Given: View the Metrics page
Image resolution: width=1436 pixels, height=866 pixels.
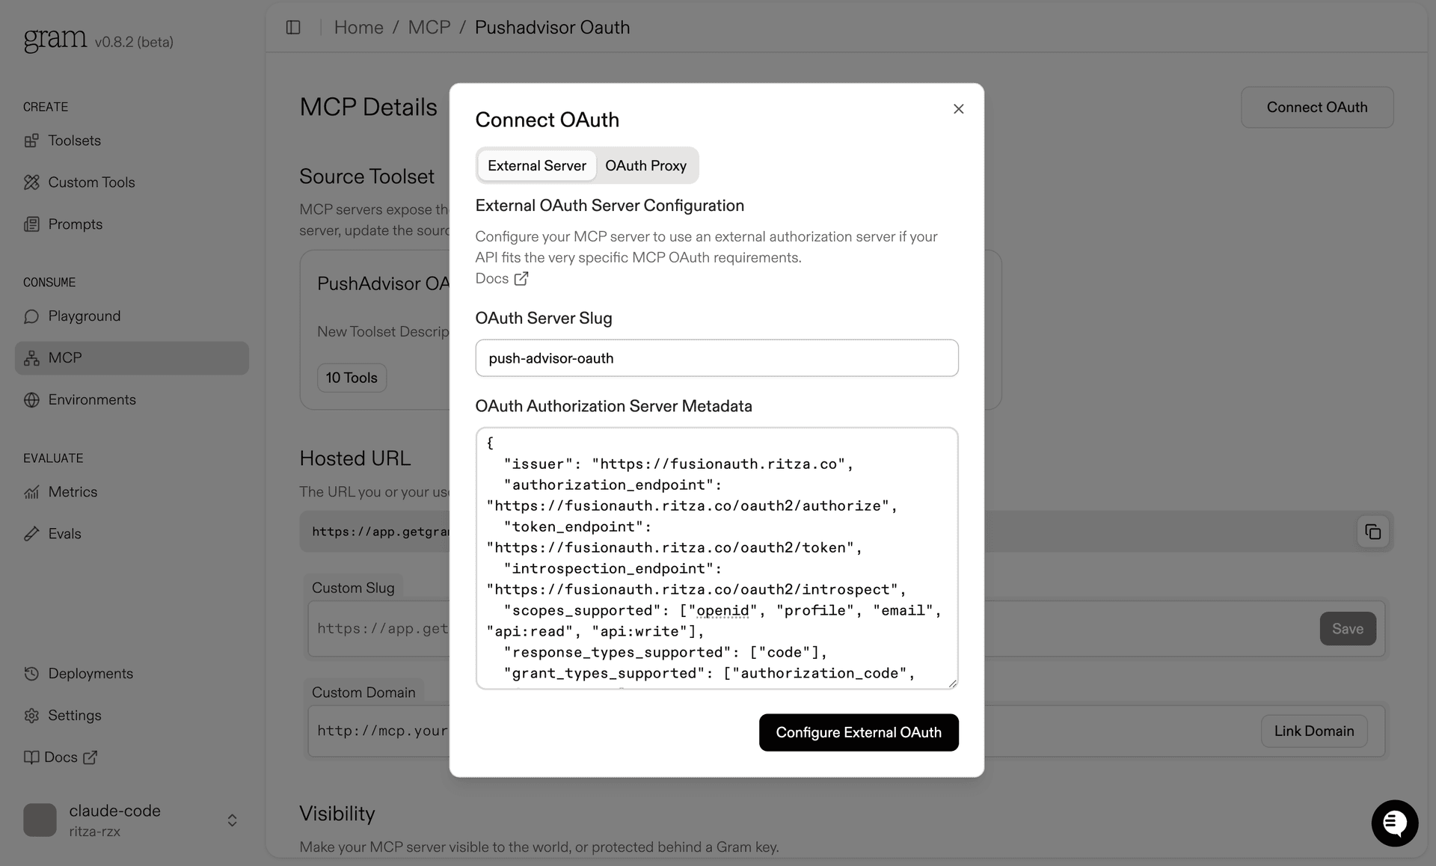Looking at the screenshot, I should click(73, 491).
